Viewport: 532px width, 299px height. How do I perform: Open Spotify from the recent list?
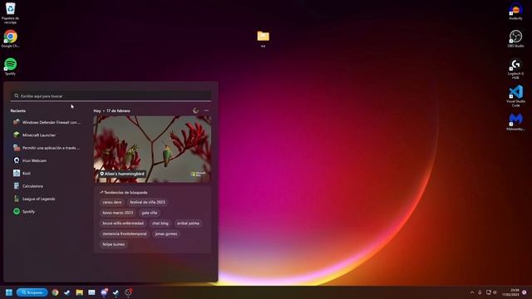tap(47, 212)
